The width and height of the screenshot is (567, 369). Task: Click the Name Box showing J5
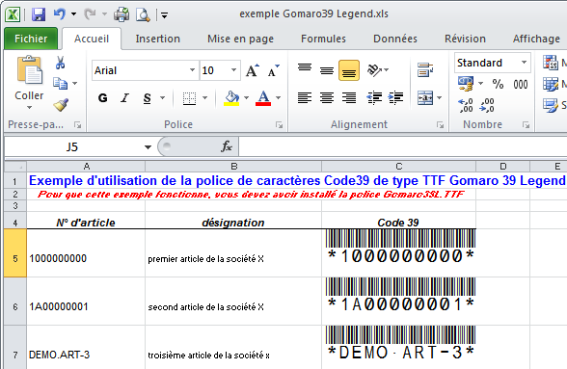tap(72, 147)
